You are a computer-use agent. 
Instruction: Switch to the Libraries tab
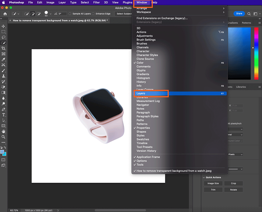(241, 87)
